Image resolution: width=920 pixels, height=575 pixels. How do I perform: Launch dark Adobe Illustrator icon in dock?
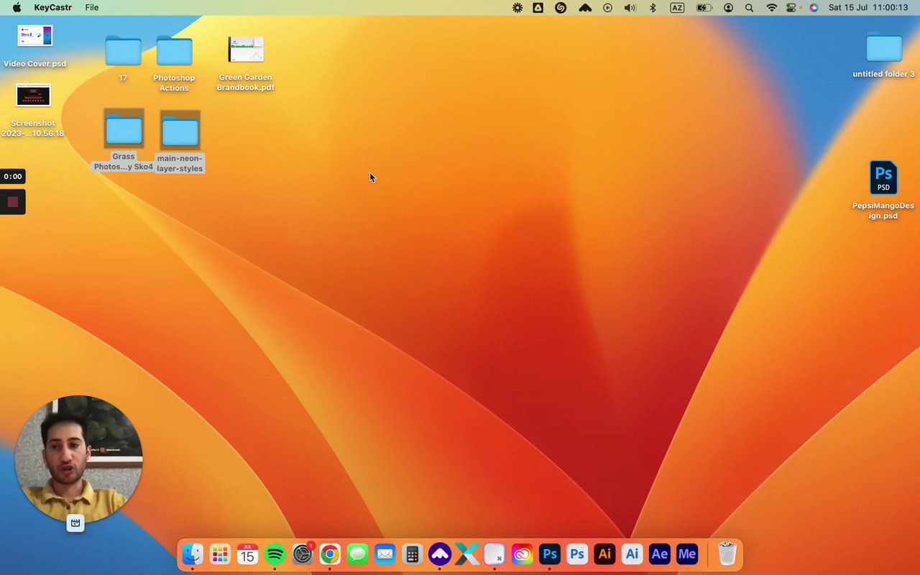click(x=604, y=554)
